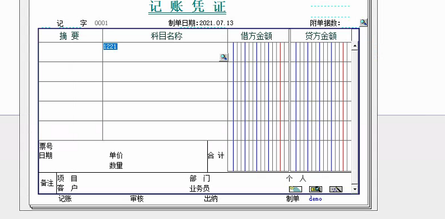Click the first row 借方金额 cell
The image size is (445, 219).
coord(258,52)
